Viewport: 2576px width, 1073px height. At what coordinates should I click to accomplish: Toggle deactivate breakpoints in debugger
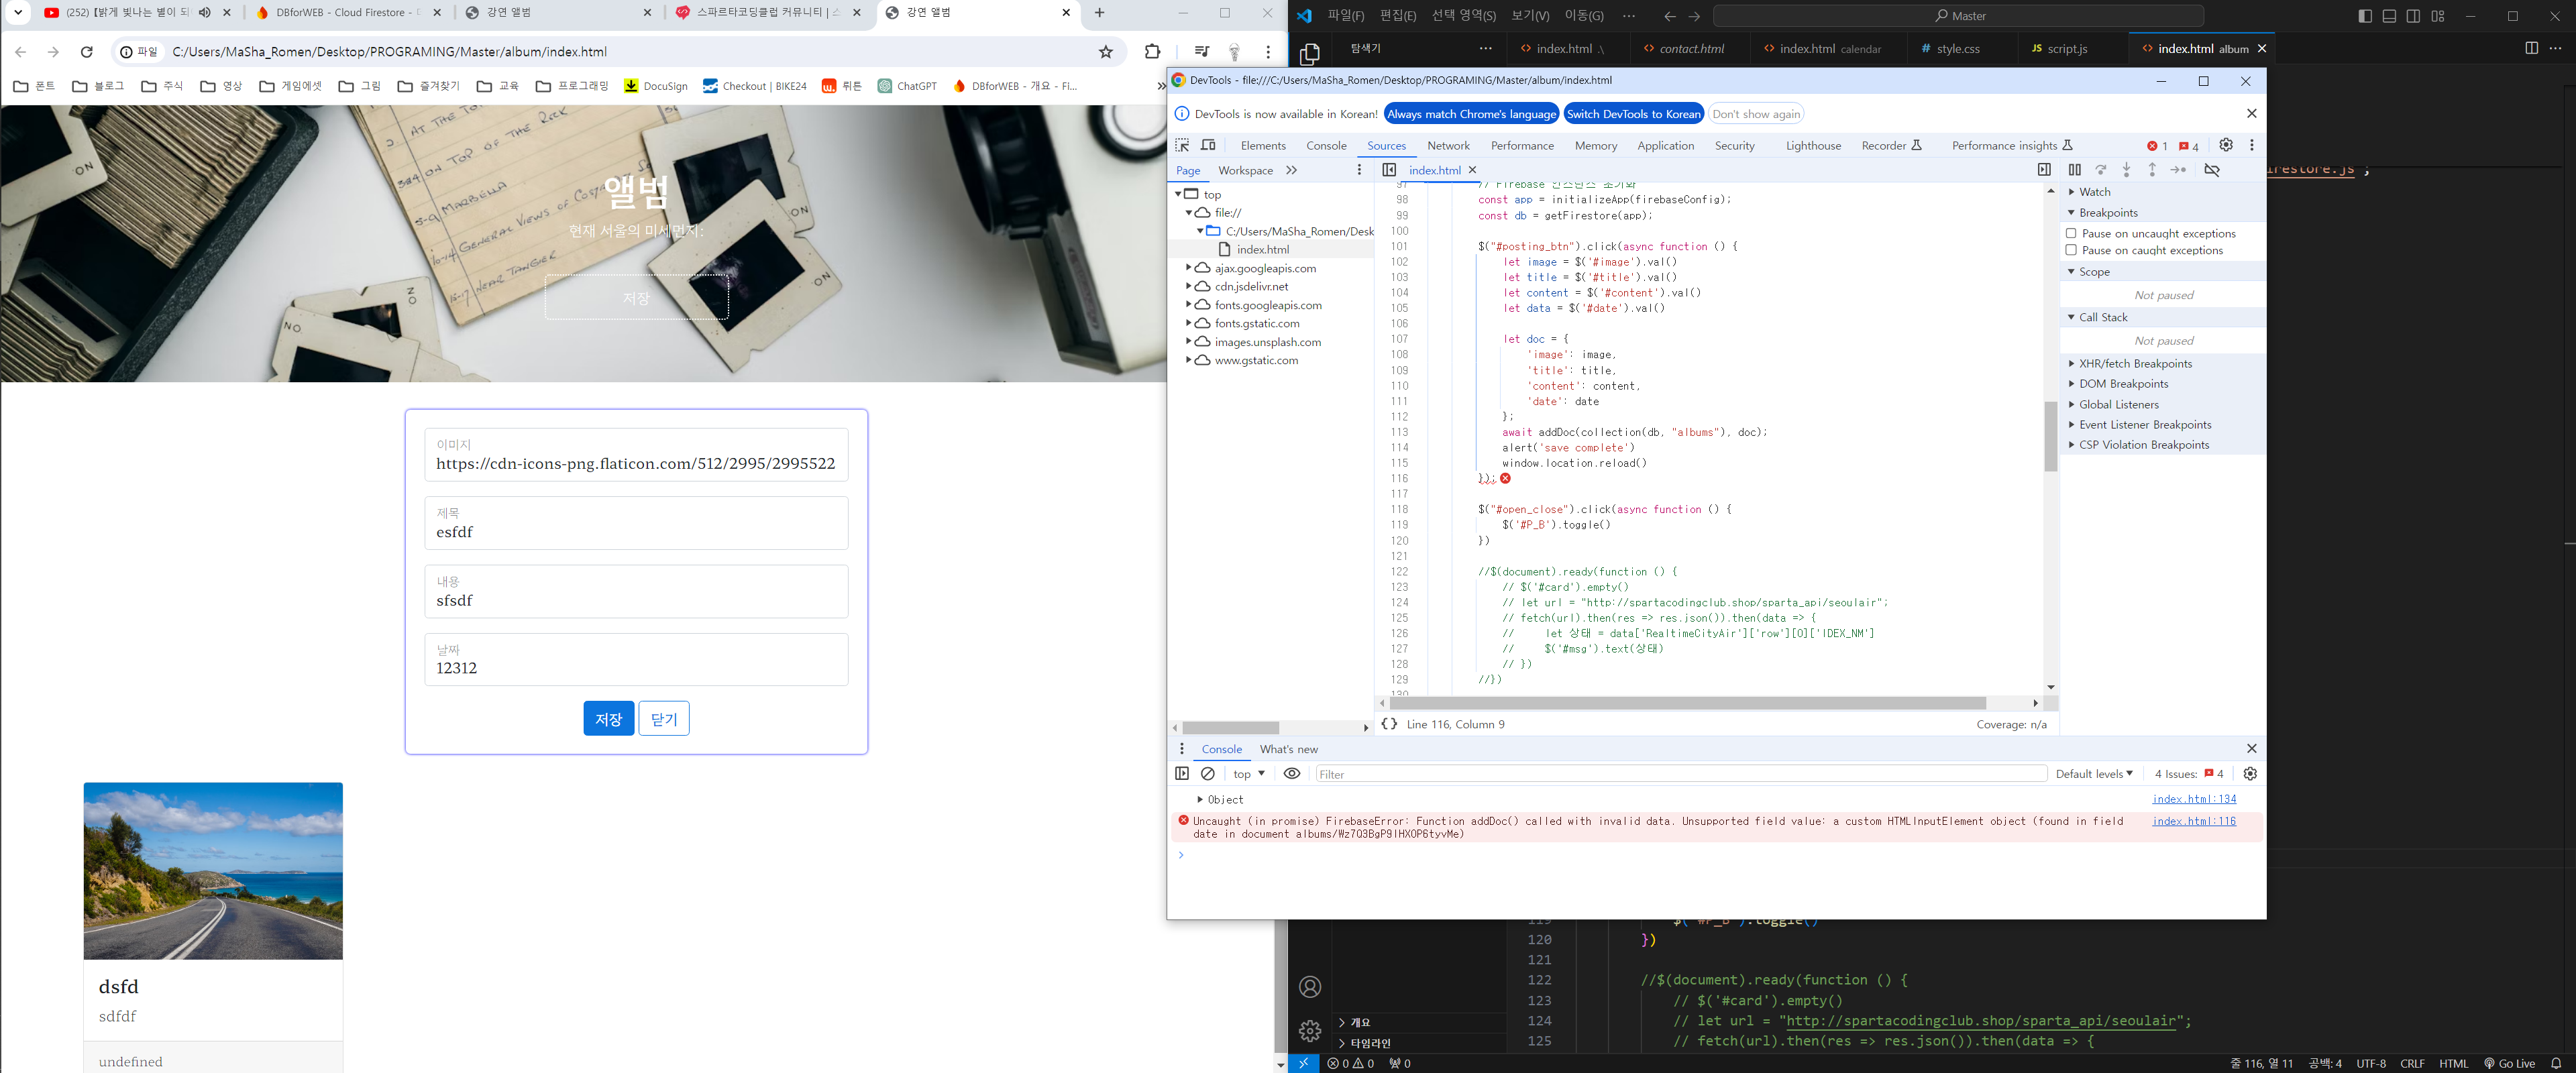pyautogui.click(x=2212, y=170)
